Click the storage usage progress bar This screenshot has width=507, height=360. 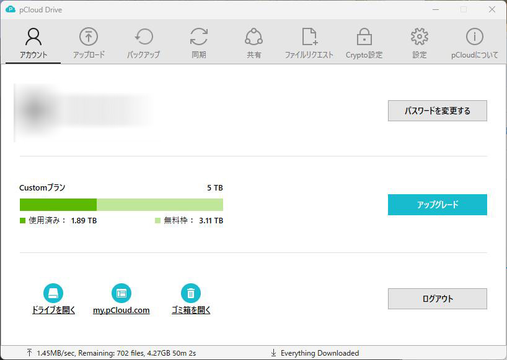121,205
